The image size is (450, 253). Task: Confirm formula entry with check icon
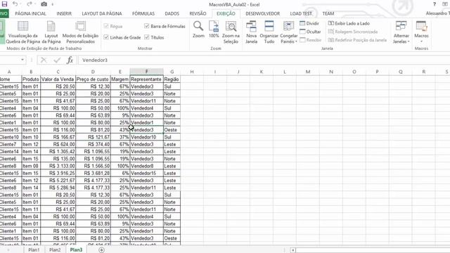(x=57, y=60)
